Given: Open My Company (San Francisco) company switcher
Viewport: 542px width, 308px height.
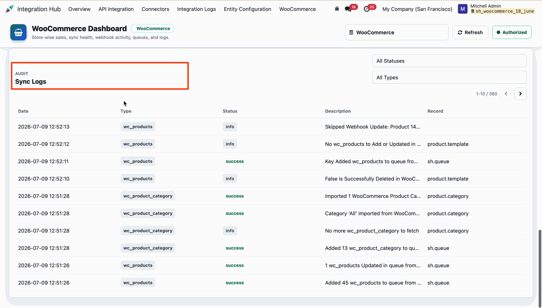Looking at the screenshot, I should point(417,9).
